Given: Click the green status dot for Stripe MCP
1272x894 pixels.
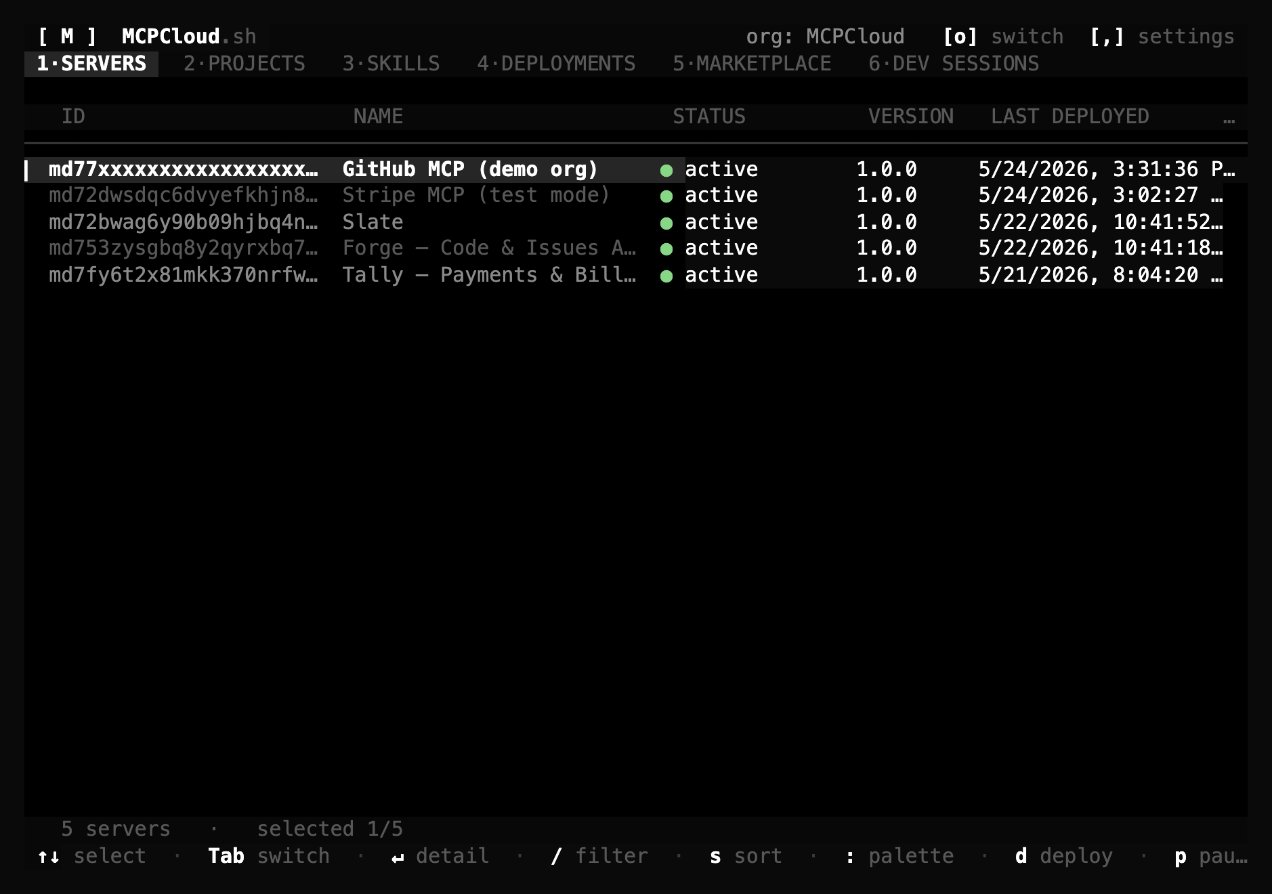Looking at the screenshot, I should (666, 196).
